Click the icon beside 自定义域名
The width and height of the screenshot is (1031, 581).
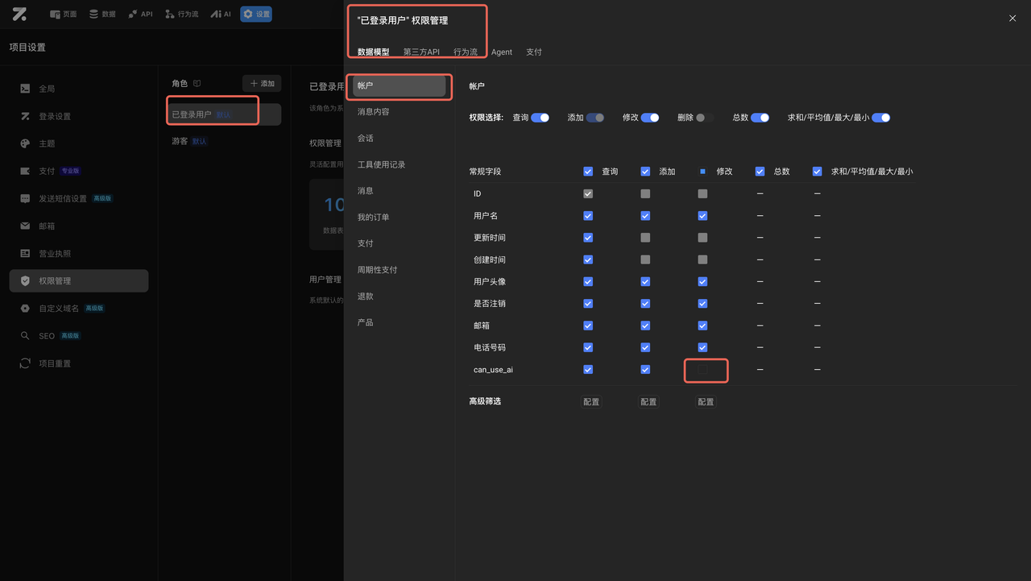[25, 308]
